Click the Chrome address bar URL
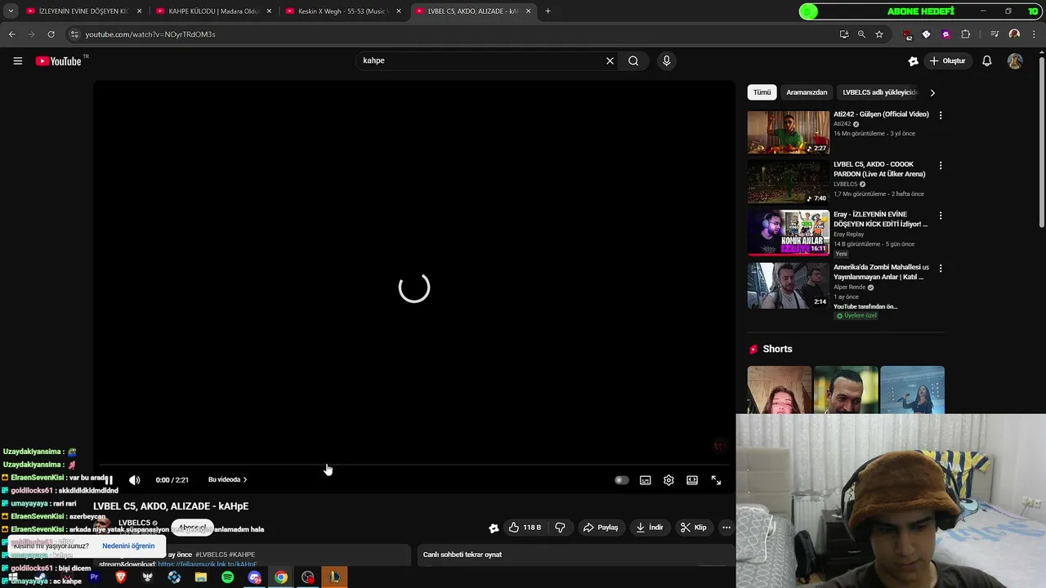Viewport: 1046px width, 588px height. pos(150,34)
